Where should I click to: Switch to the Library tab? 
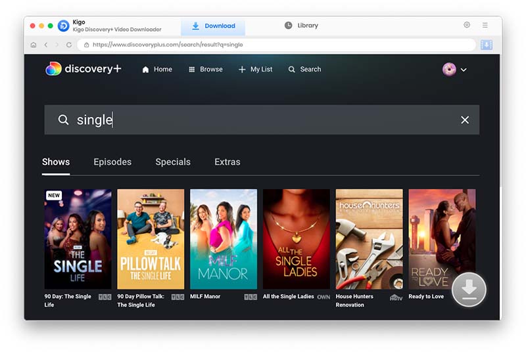tap(301, 26)
